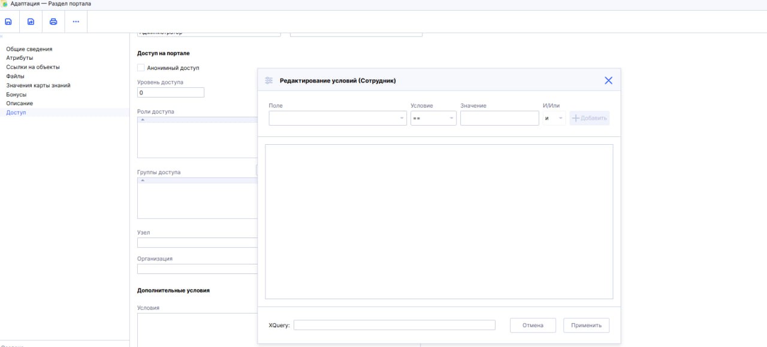Enable the Анонимный доступ checkbox

click(x=141, y=68)
